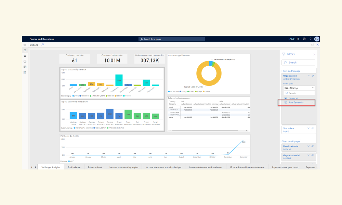This screenshot has height=205, width=342.
Task: Clear the Organization id filter eraser icon
Action: 313,155
